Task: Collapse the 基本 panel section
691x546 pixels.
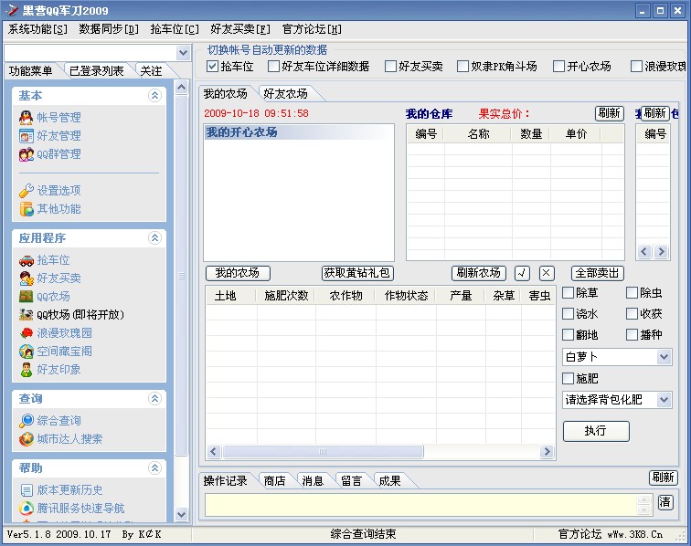Action: (x=154, y=96)
